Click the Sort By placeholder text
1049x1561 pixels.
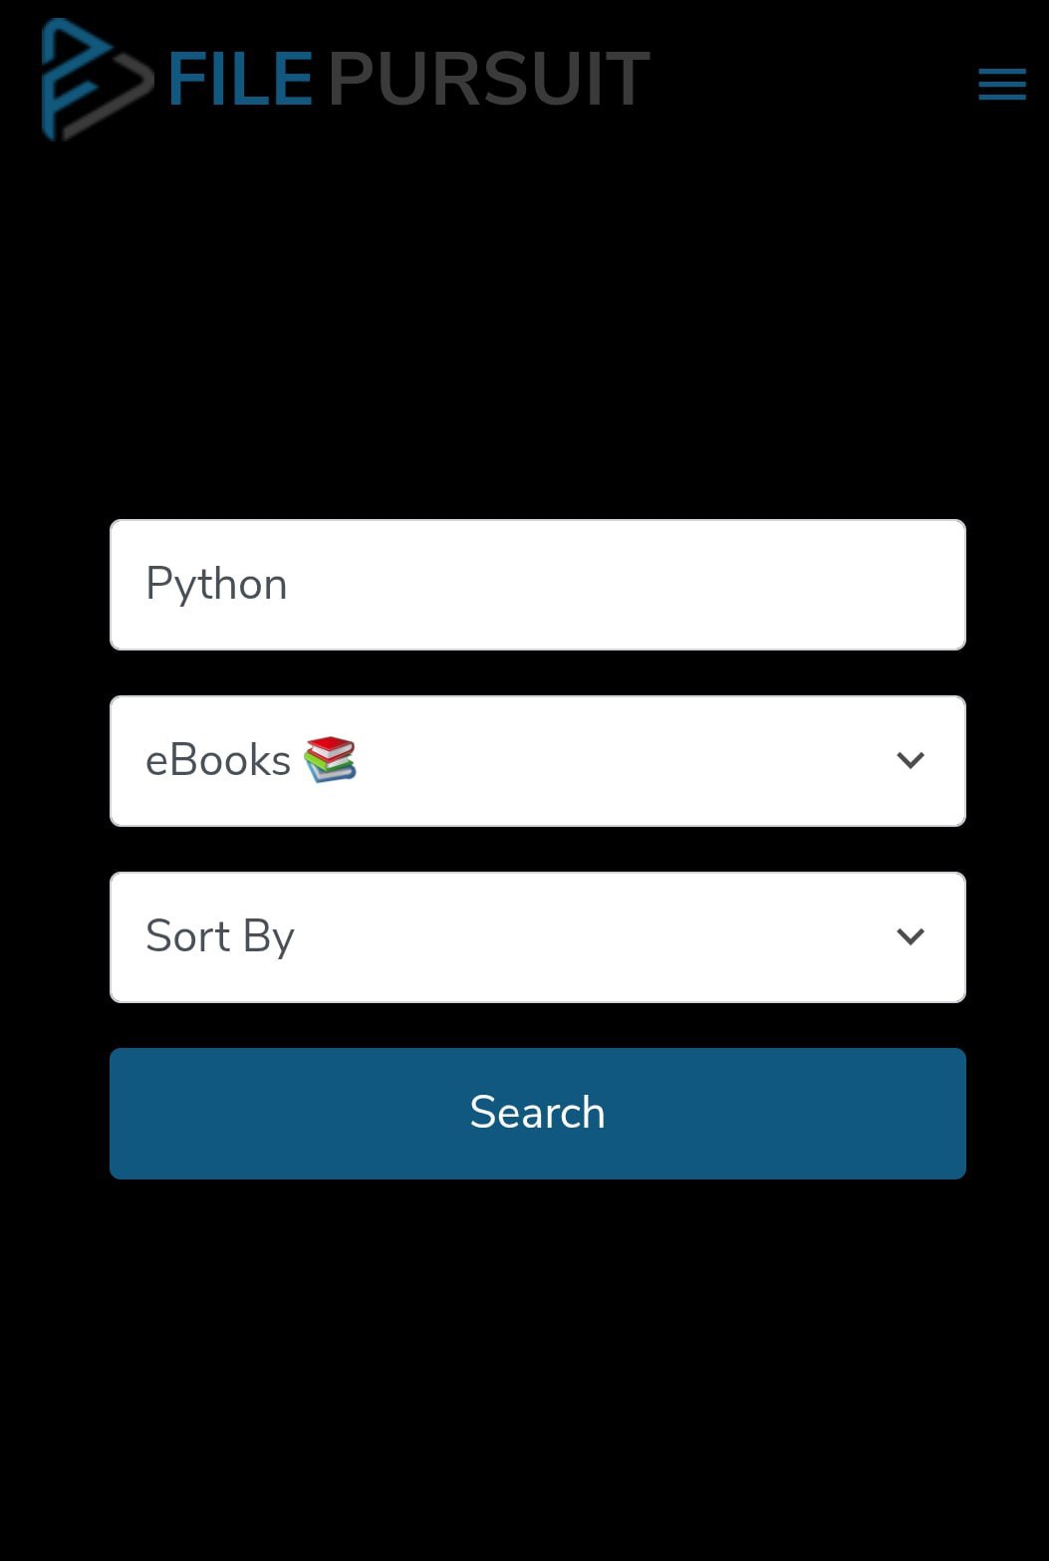pyautogui.click(x=220, y=936)
